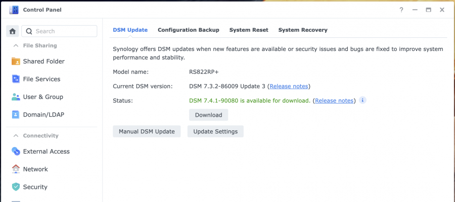This screenshot has width=455, height=202.
Task: Click the User & Group icon
Action: point(16,97)
